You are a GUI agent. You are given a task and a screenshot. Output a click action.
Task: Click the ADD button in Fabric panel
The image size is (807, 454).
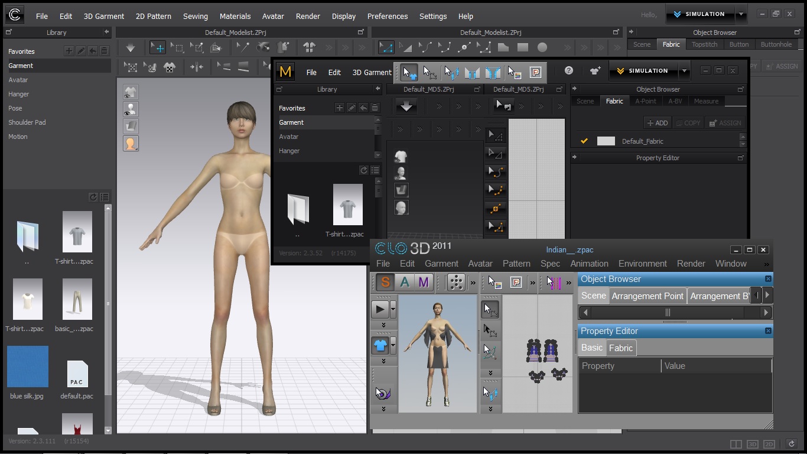tap(657, 123)
